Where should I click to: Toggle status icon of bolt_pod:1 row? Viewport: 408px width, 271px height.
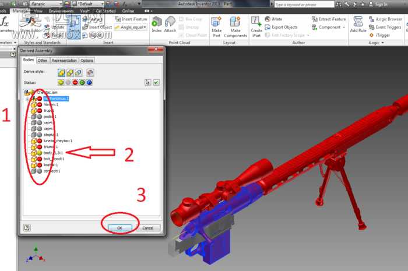[40, 159]
